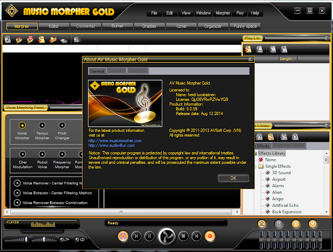The width and height of the screenshot is (333, 252).
Task: Click the effects list scroll-down arrow
Action: 326,212
